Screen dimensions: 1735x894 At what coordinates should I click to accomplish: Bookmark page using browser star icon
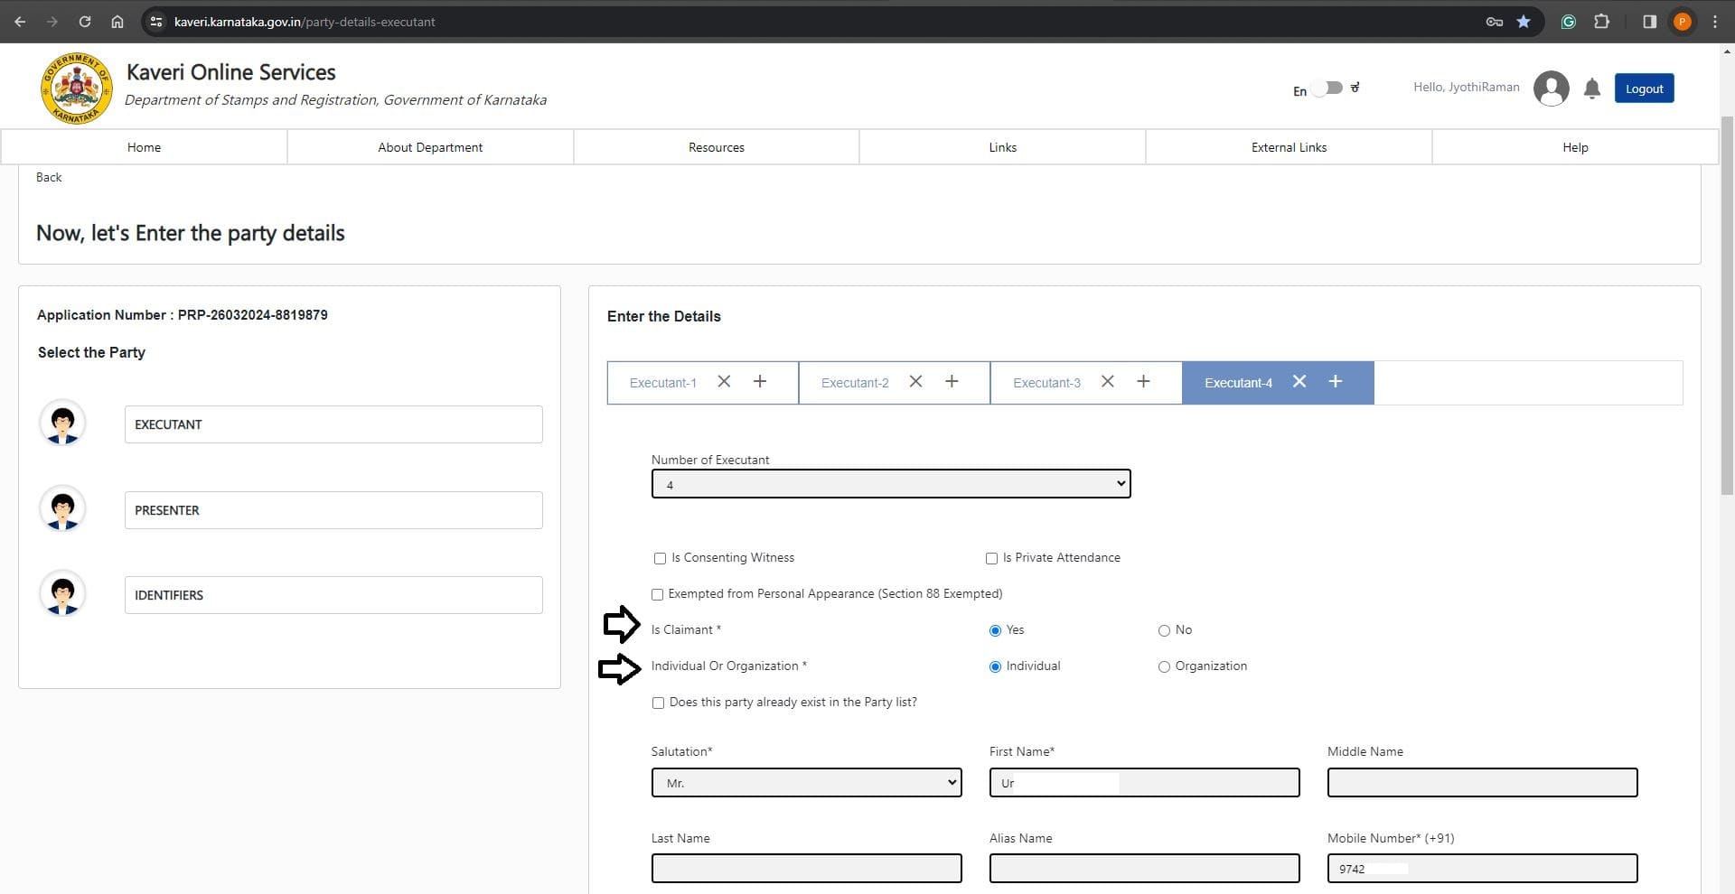pos(1524,22)
